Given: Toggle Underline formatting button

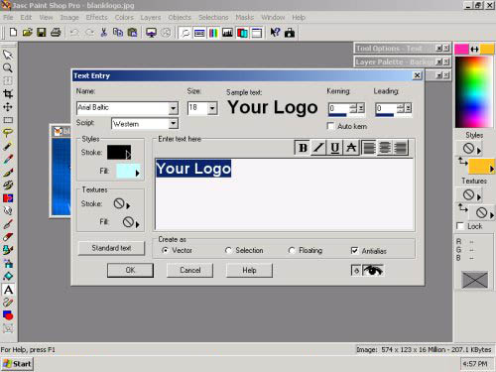Looking at the screenshot, I should click(334, 148).
